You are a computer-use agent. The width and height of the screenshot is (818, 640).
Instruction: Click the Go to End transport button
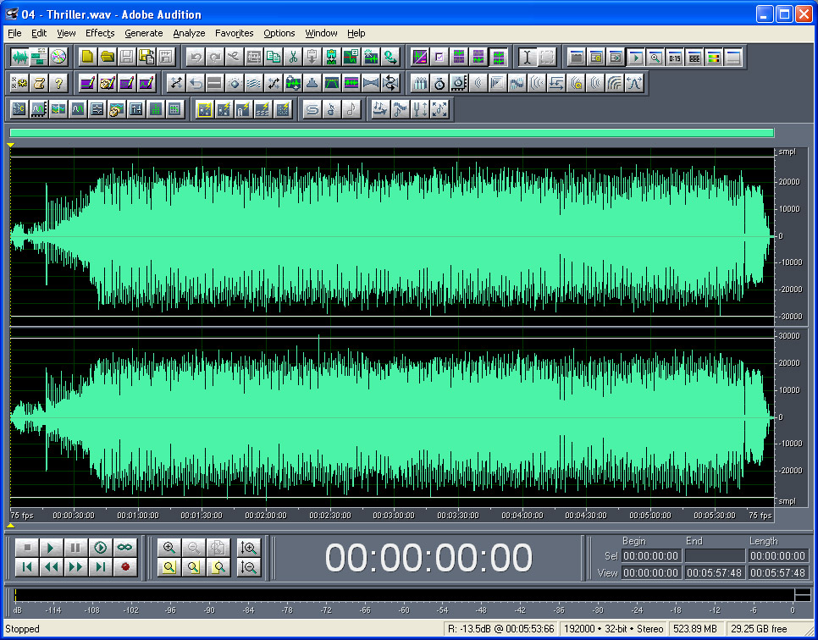pyautogui.click(x=101, y=567)
